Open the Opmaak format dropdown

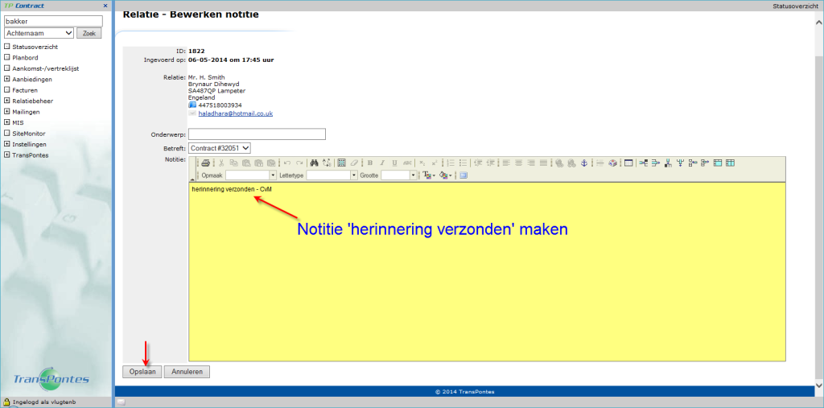coord(273,175)
